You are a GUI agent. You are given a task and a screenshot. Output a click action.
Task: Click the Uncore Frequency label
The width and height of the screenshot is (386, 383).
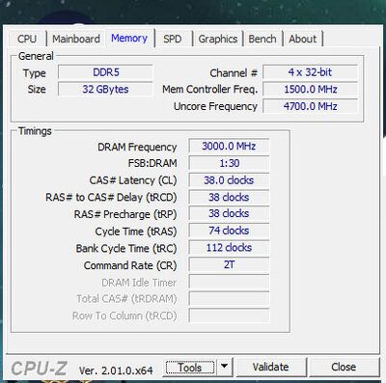coord(215,106)
